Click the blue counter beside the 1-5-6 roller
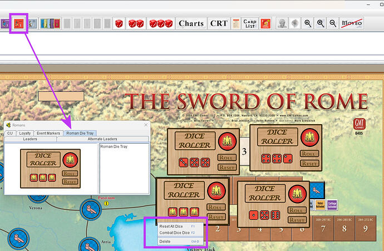The width and height of the screenshot is (384, 251). click(x=317, y=190)
